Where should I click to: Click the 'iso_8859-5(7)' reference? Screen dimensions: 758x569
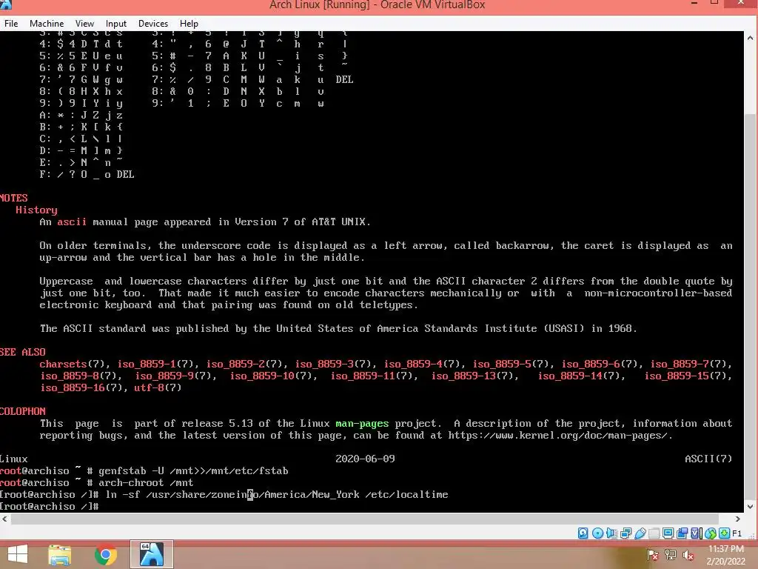tap(511, 364)
